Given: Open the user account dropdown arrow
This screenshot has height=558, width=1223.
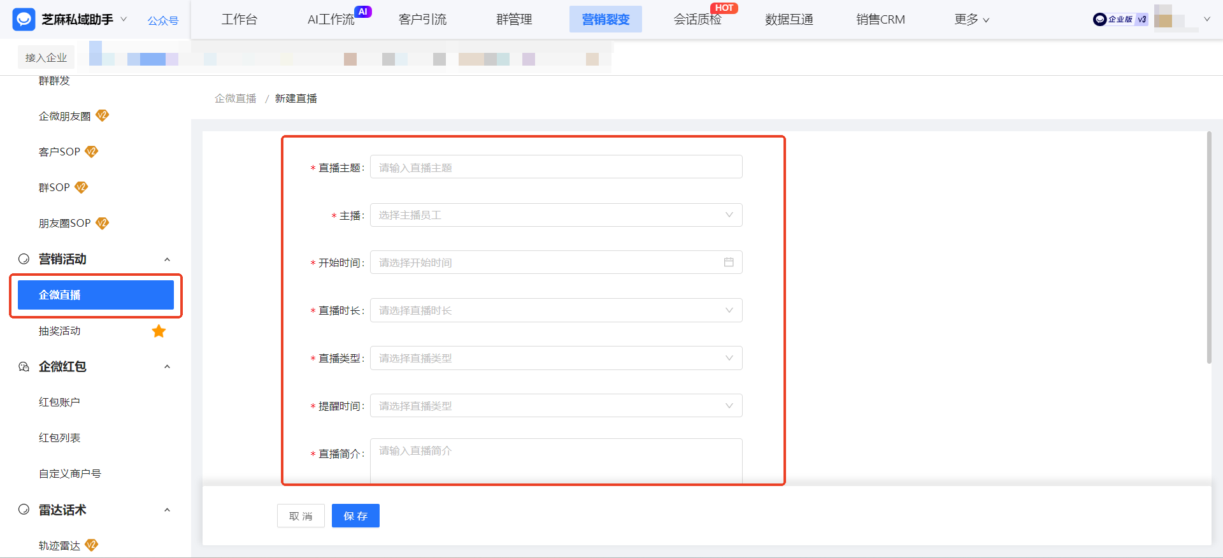Looking at the screenshot, I should [1206, 19].
